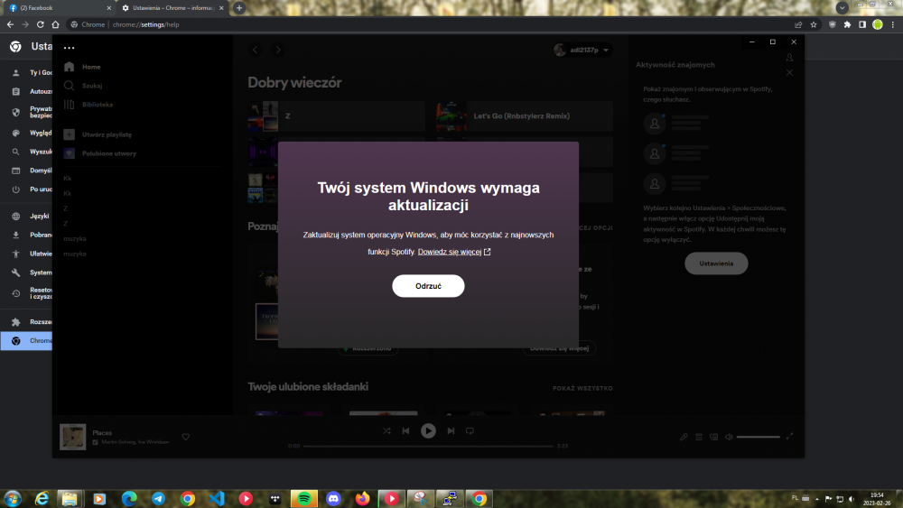Screen dimensions: 903x508
Task: Click Ustawienia button in friend activity panel
Action: tap(716, 263)
